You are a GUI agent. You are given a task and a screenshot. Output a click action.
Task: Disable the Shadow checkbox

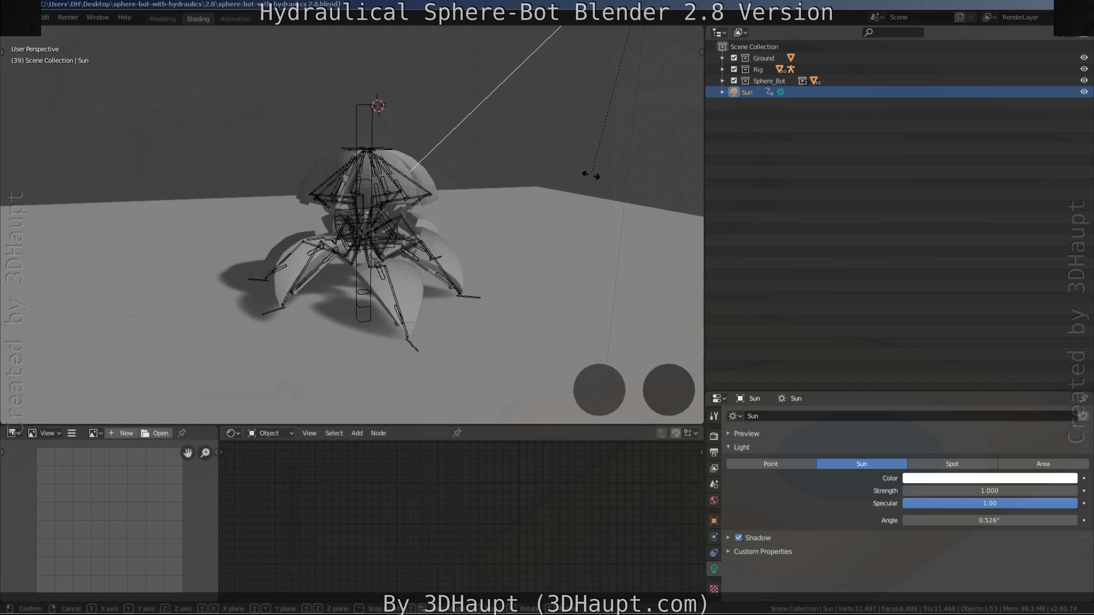[738, 537]
